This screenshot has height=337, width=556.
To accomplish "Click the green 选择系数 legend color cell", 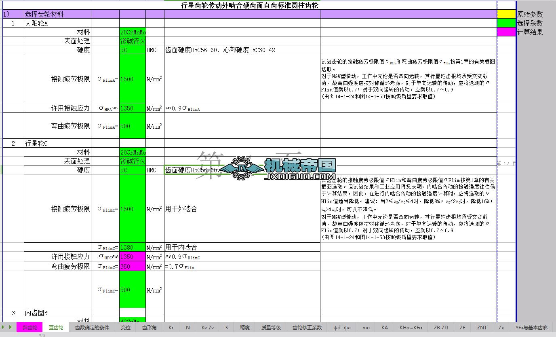I will pyautogui.click(x=507, y=23).
